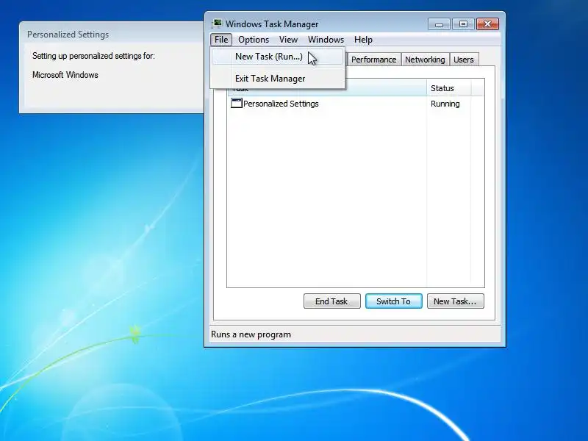Viewport: 588px width, 441px height.
Task: Open the File menu
Action: point(221,40)
